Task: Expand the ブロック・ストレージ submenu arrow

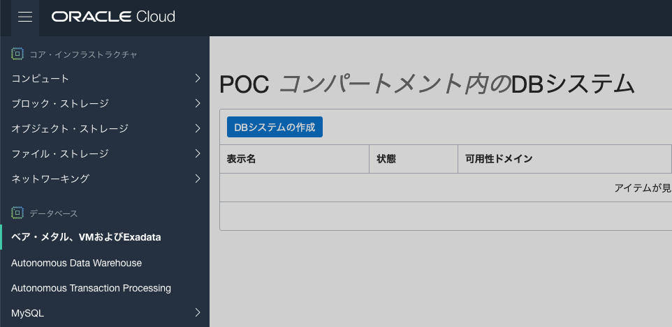Action: pos(198,103)
